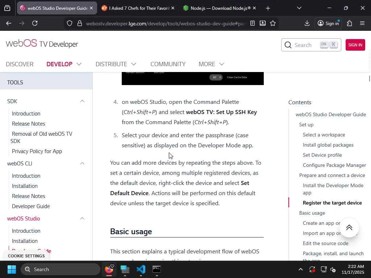
Task: Open the Firefox Downloads panel
Action: pyautogui.click(x=307, y=23)
